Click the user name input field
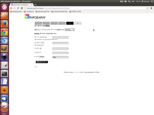Image resolution: width=154 pixels, height=115 pixels. [x=60, y=49]
